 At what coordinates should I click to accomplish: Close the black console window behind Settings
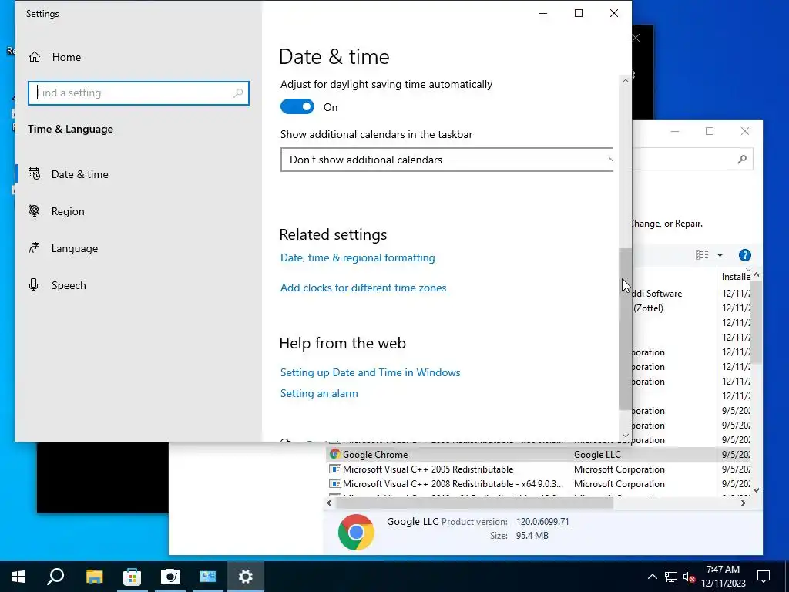point(636,38)
